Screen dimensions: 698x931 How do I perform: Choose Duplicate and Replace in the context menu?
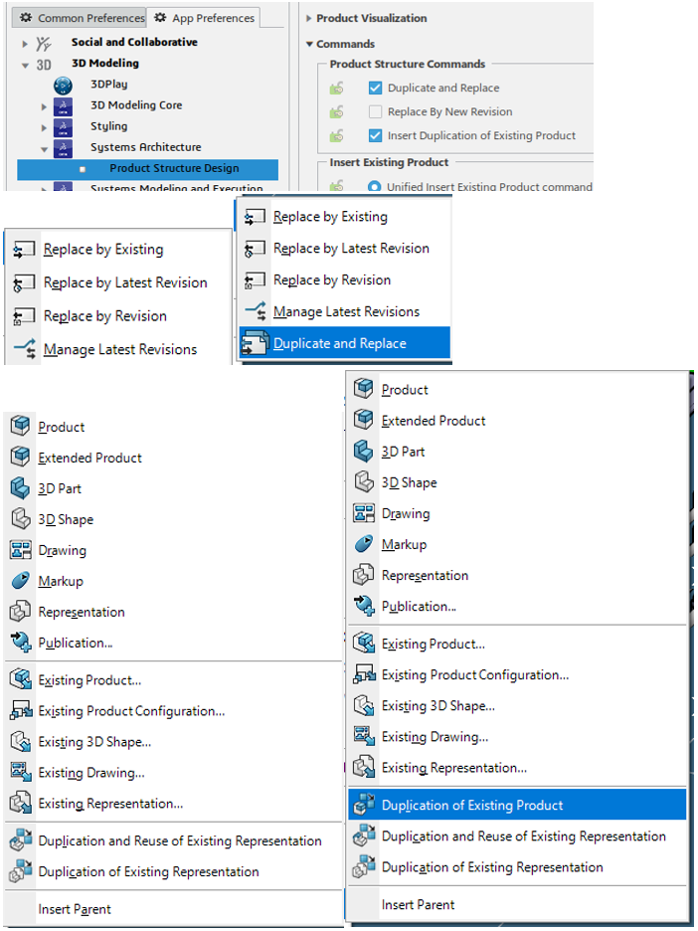pyautogui.click(x=344, y=343)
